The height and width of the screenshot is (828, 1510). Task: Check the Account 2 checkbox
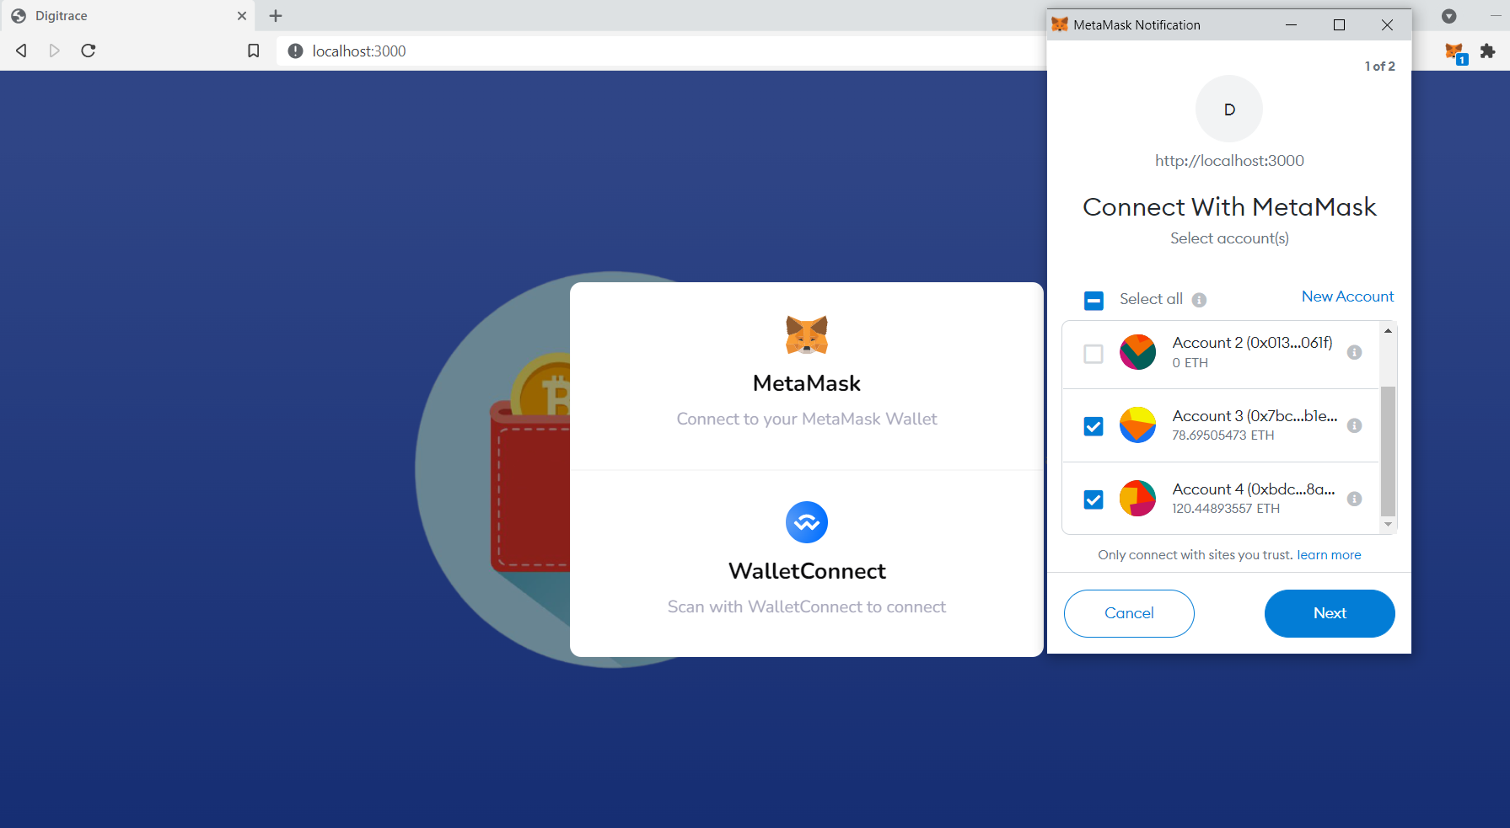[x=1094, y=354]
